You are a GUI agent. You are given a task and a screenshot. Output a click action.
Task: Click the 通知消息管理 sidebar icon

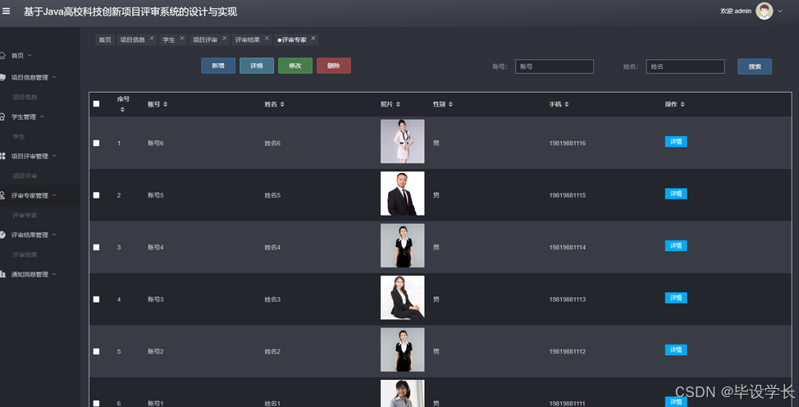tap(2, 274)
